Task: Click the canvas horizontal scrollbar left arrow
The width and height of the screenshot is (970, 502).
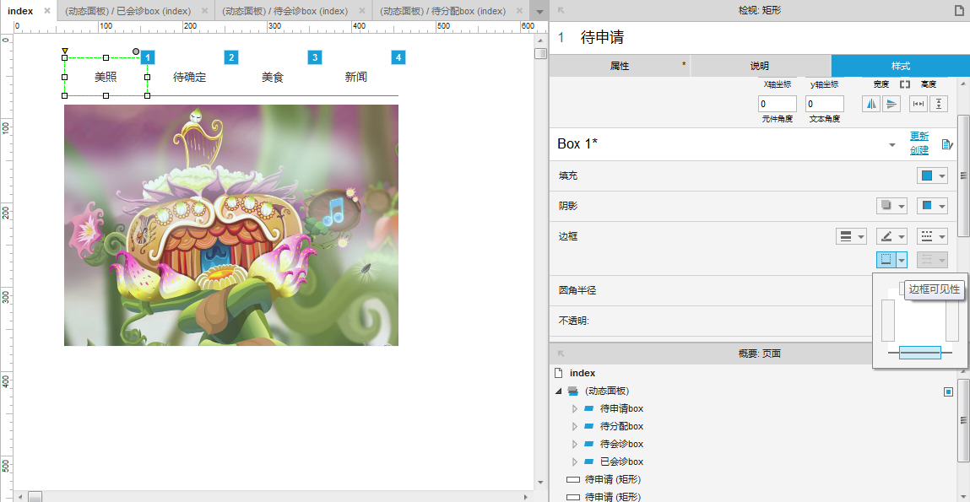Action: (x=19, y=496)
